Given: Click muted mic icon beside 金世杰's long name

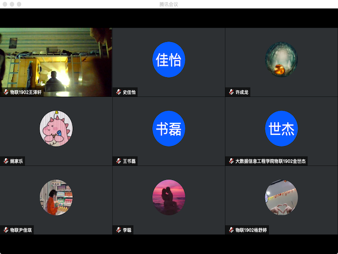Looking at the screenshot, I should [x=231, y=161].
